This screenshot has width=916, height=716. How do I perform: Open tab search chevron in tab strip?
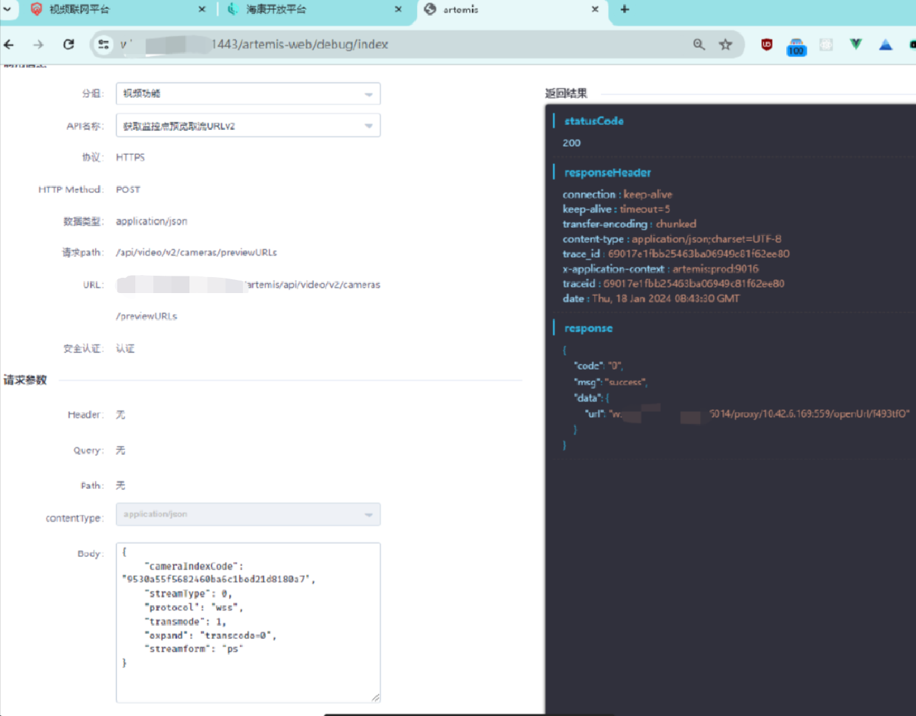pos(7,9)
